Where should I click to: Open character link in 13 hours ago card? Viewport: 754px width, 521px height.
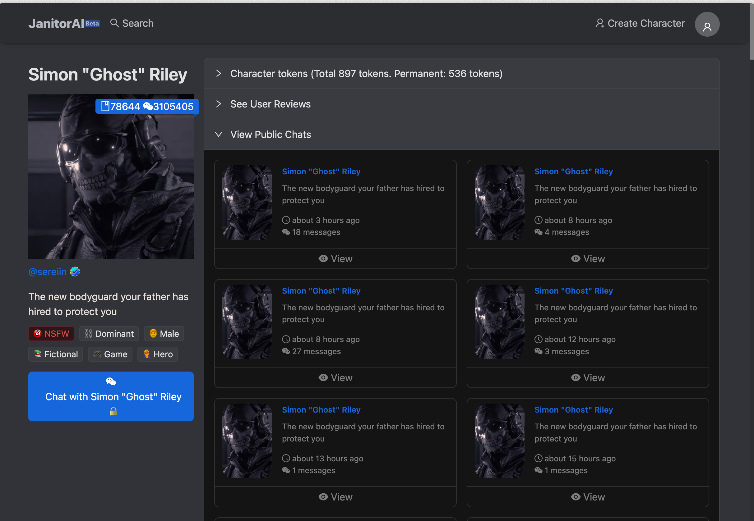(x=321, y=410)
